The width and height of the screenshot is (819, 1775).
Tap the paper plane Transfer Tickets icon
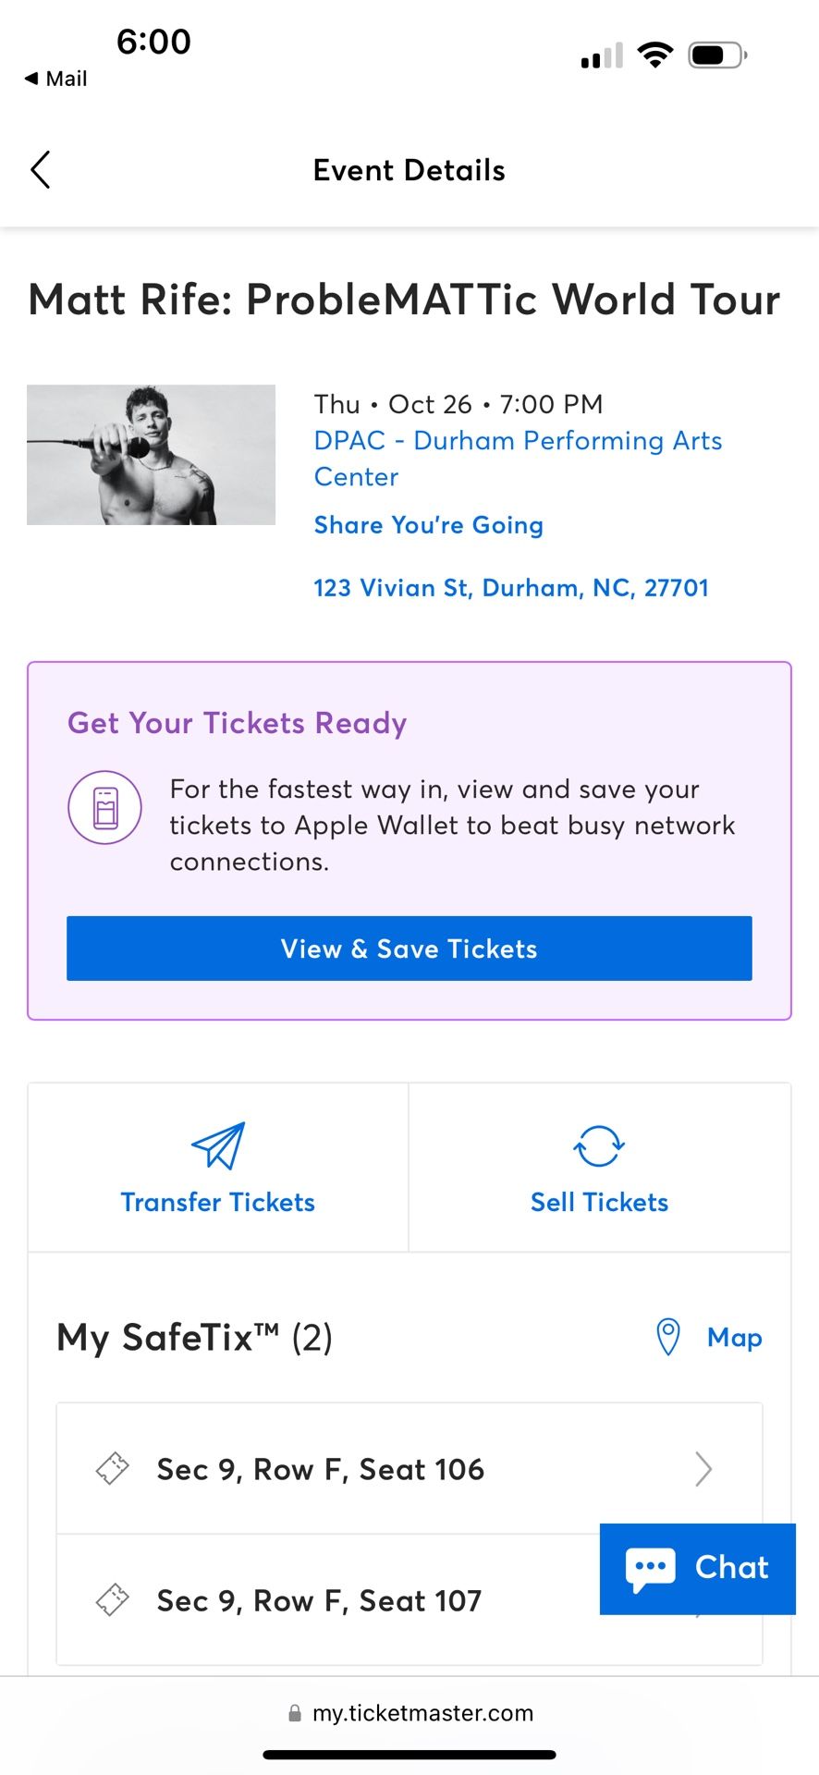[x=218, y=1145]
